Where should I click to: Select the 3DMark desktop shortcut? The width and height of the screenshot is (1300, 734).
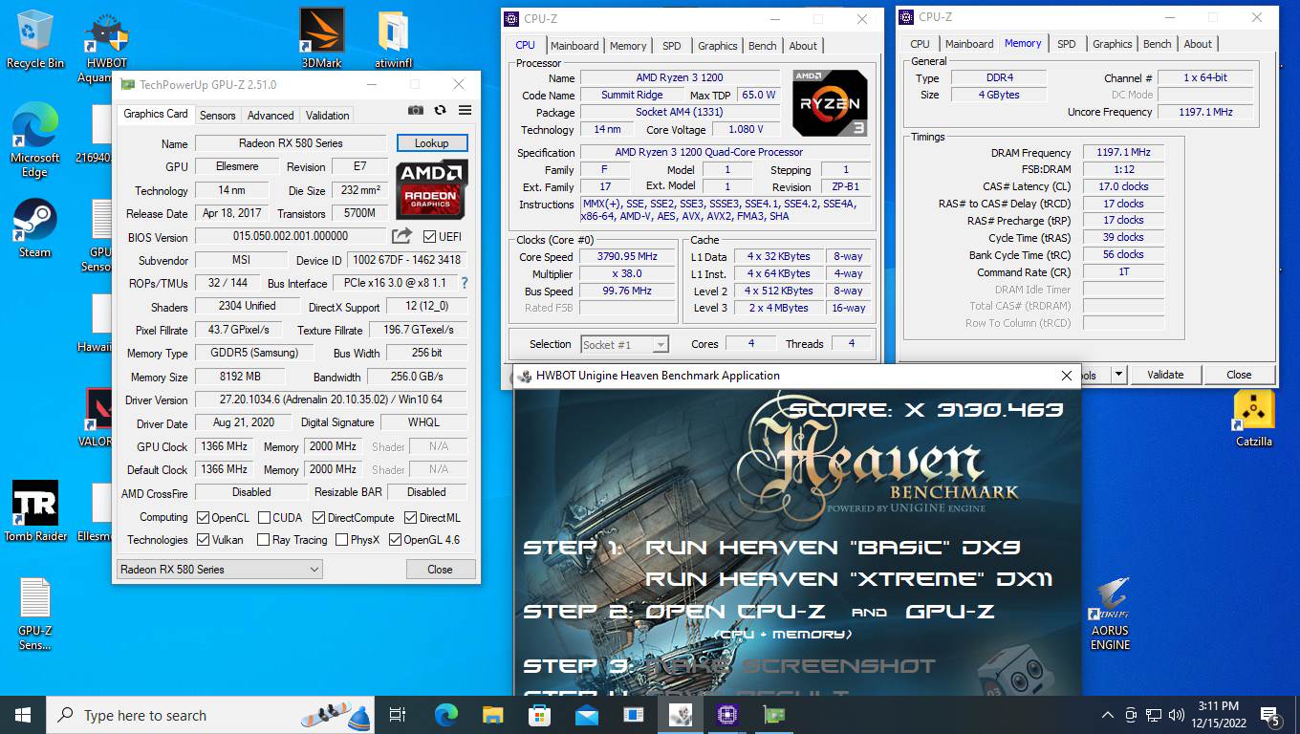tap(321, 39)
